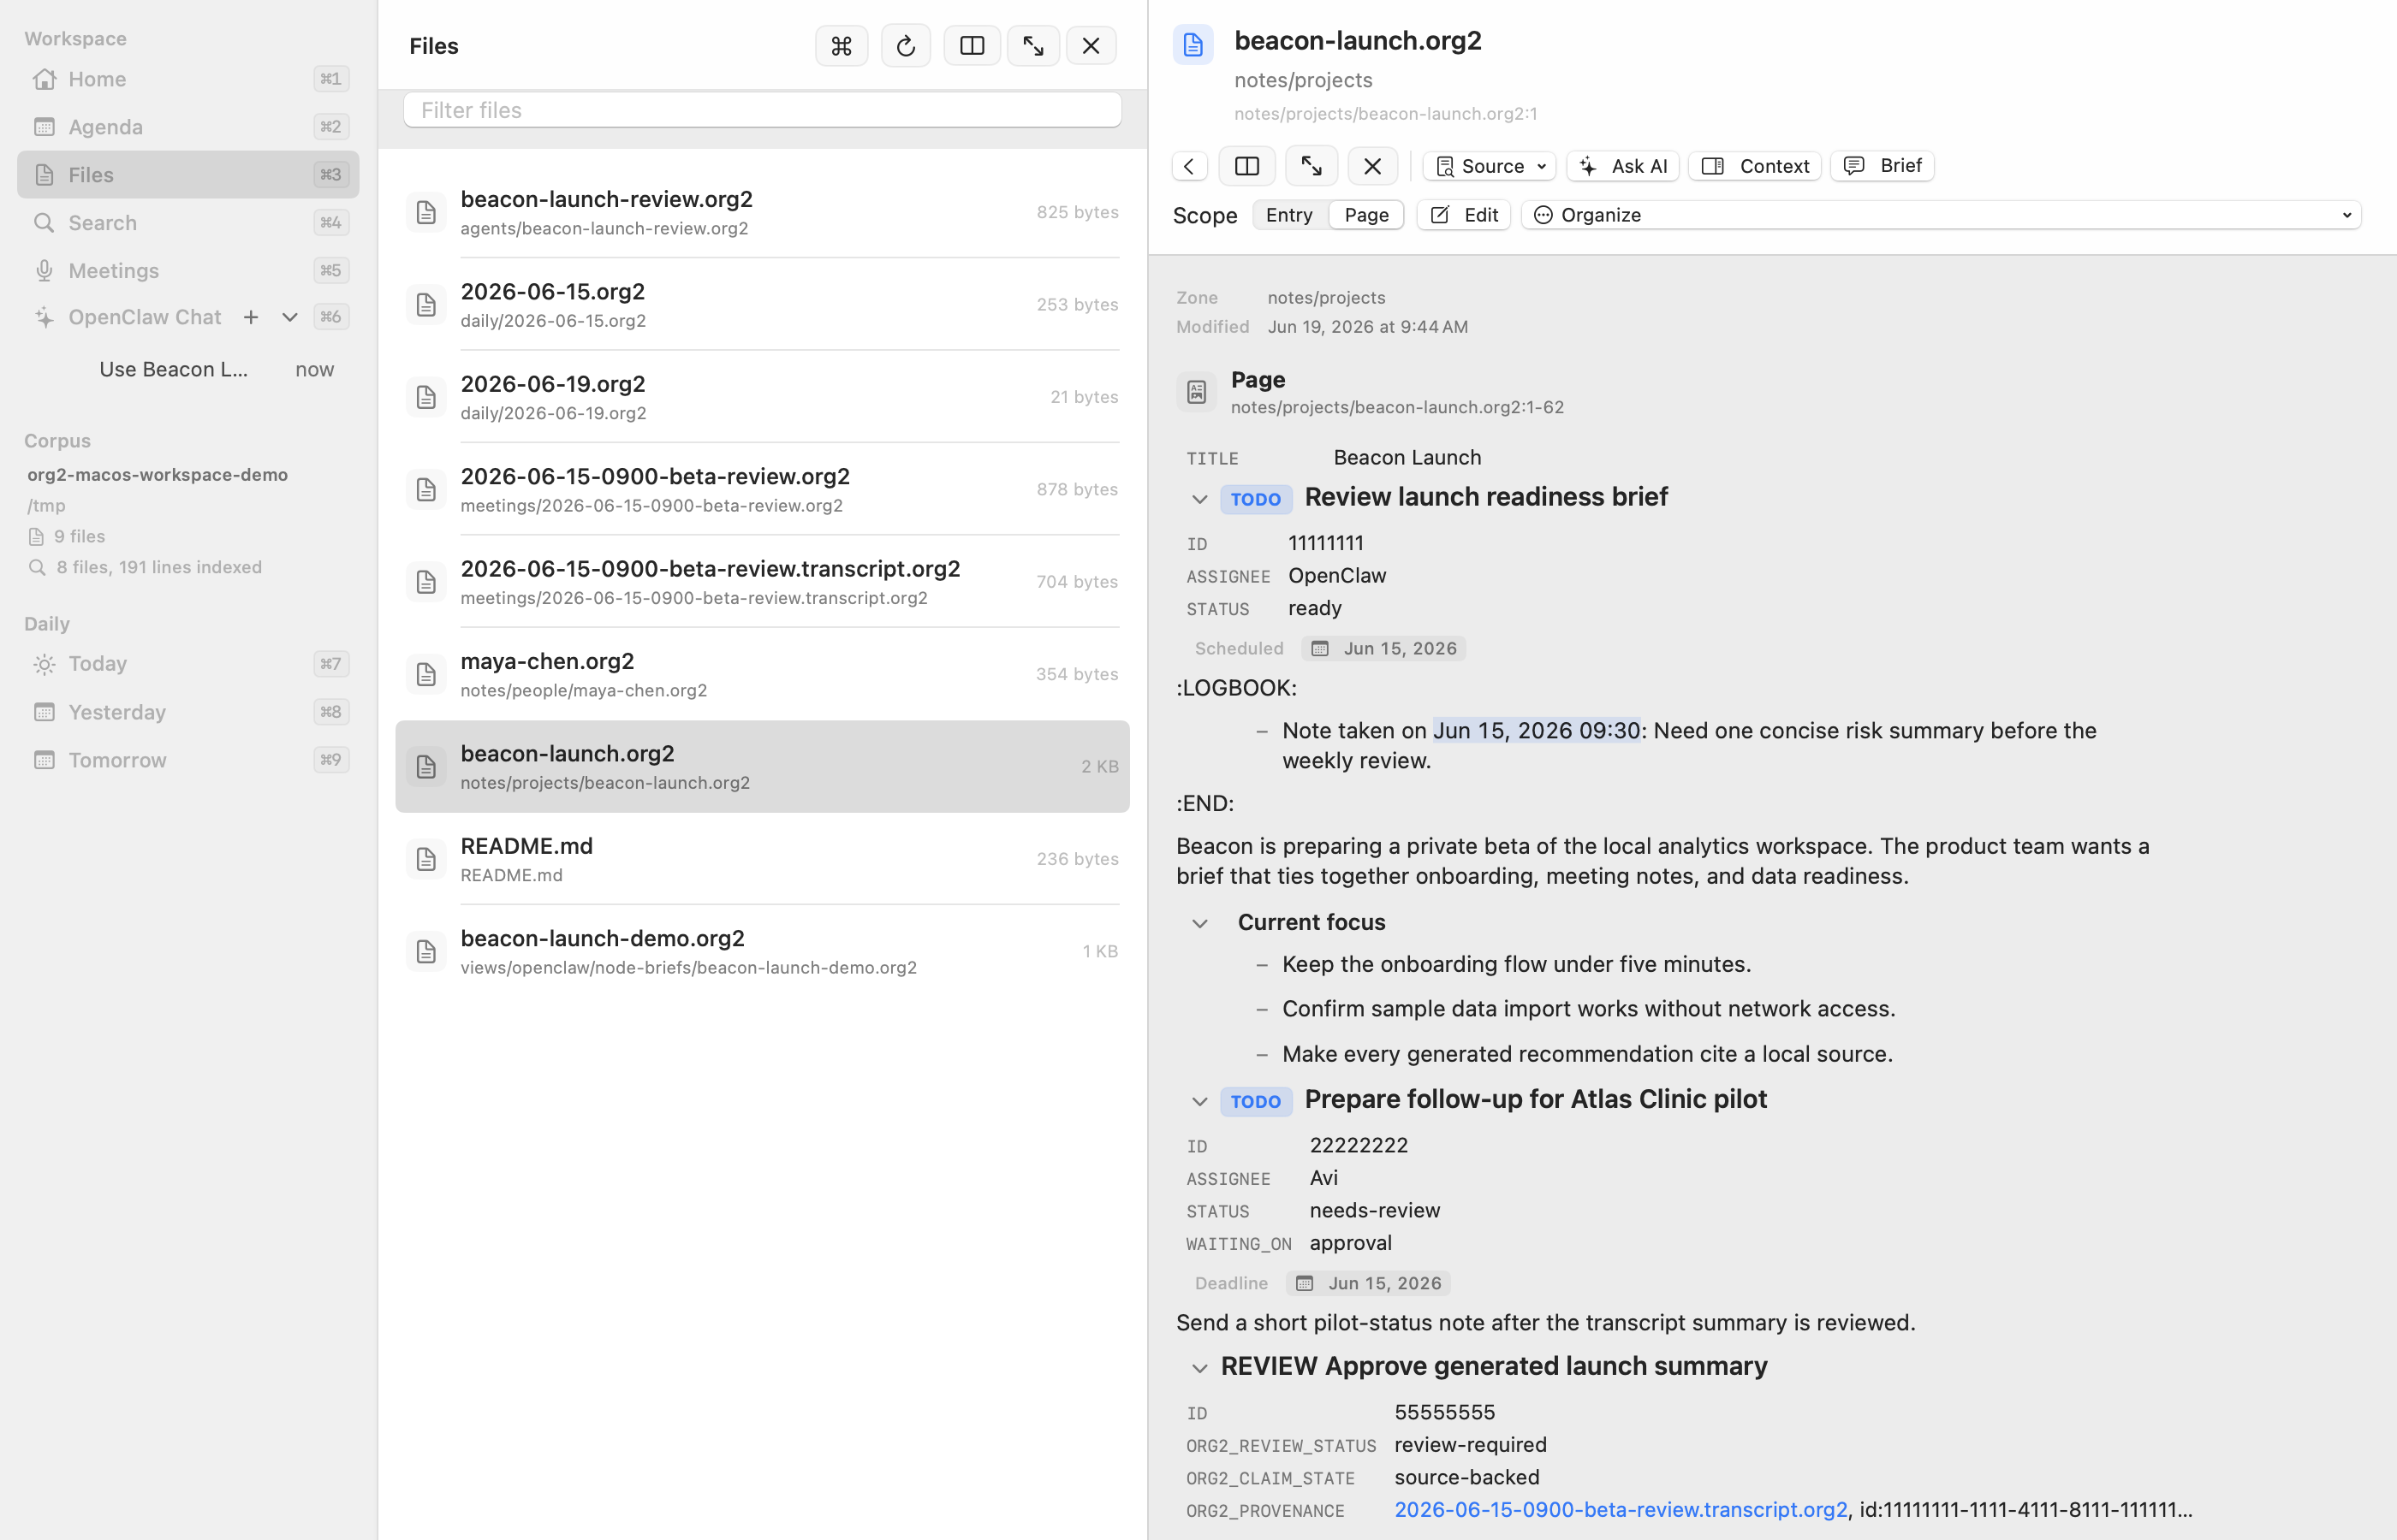
Task: Open the Agenda view
Action: 188,127
